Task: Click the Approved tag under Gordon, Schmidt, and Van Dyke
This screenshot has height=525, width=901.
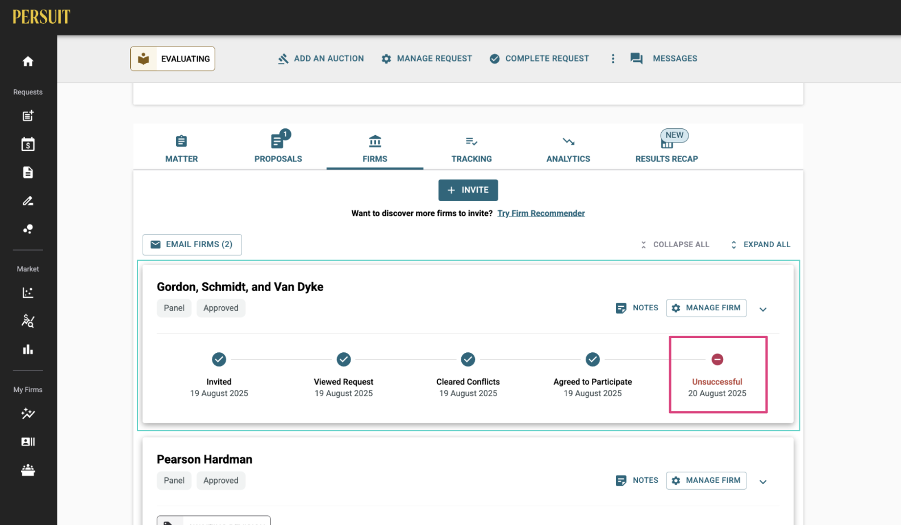Action: [221, 308]
